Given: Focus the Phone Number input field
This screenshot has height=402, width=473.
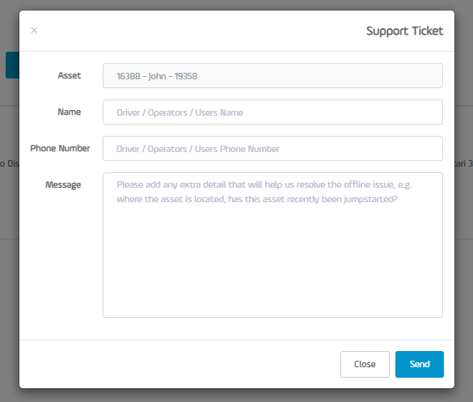Looking at the screenshot, I should coord(272,149).
